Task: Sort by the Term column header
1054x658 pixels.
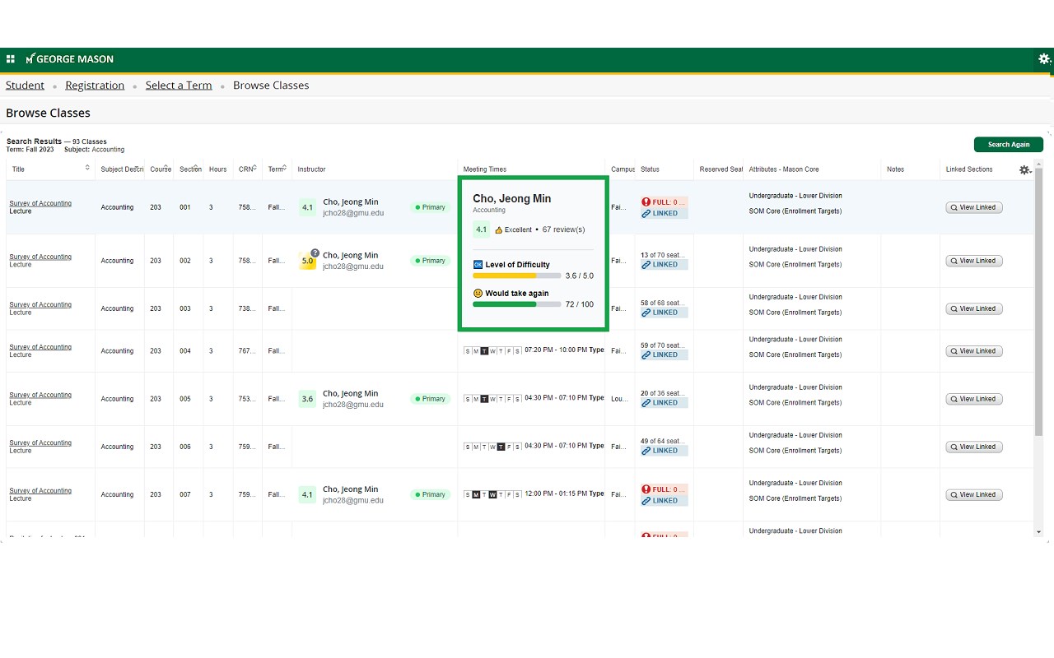Action: coord(277,169)
